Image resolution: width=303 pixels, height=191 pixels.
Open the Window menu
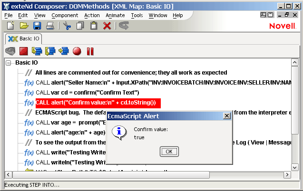coord(158,15)
